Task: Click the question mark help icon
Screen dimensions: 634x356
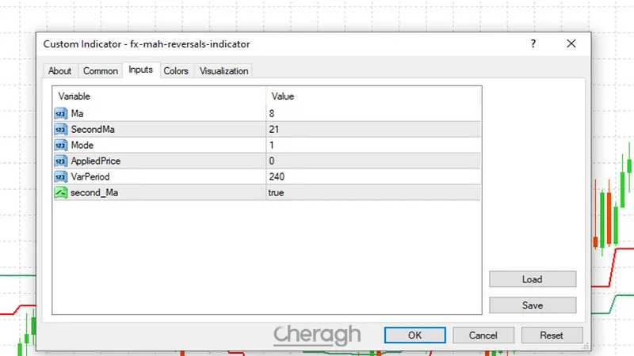Action: point(533,44)
